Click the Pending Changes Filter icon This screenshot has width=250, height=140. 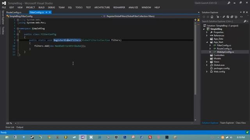click(218, 17)
